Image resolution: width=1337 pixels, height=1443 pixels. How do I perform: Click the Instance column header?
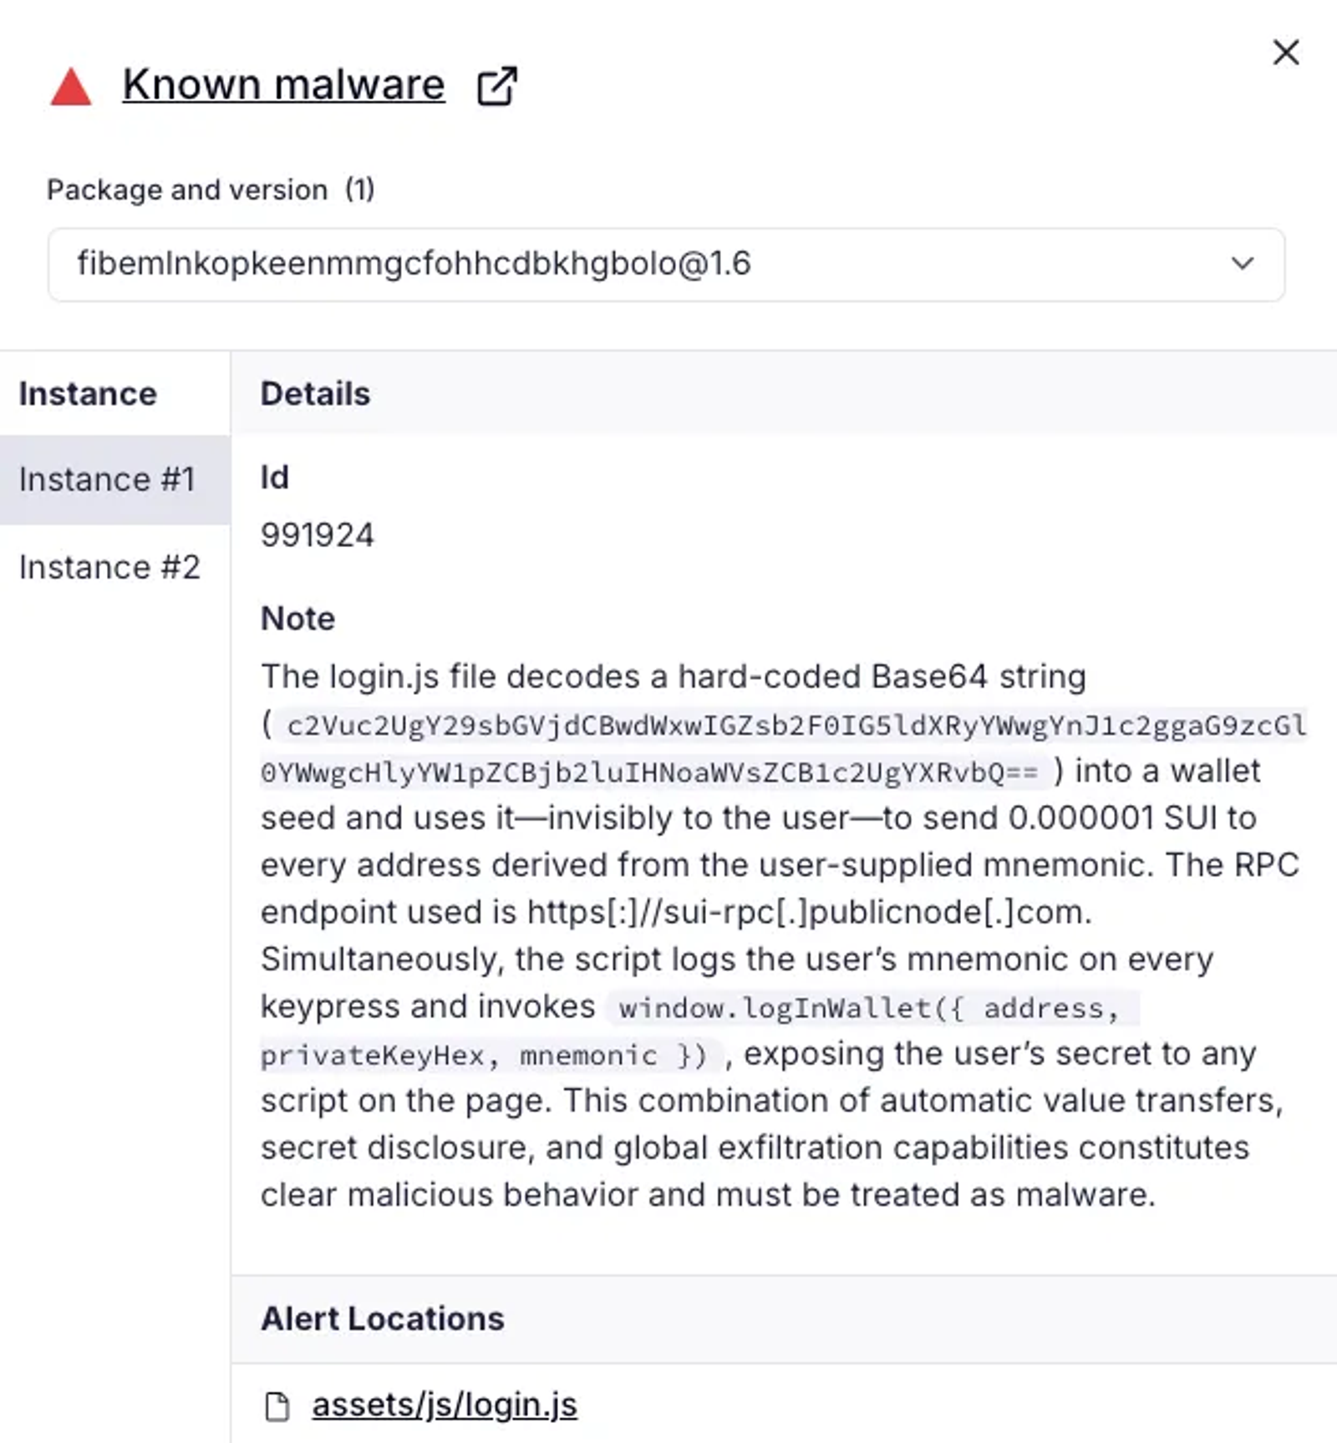click(88, 393)
